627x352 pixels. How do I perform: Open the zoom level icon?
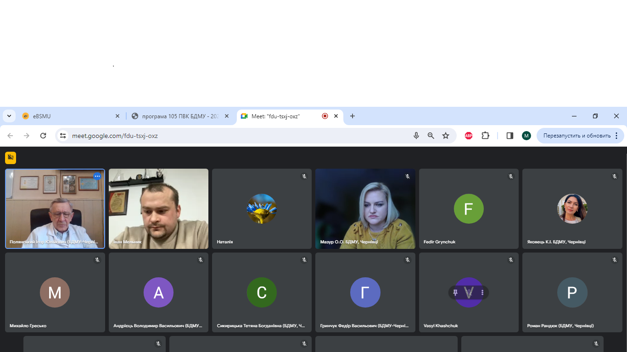pyautogui.click(x=431, y=136)
